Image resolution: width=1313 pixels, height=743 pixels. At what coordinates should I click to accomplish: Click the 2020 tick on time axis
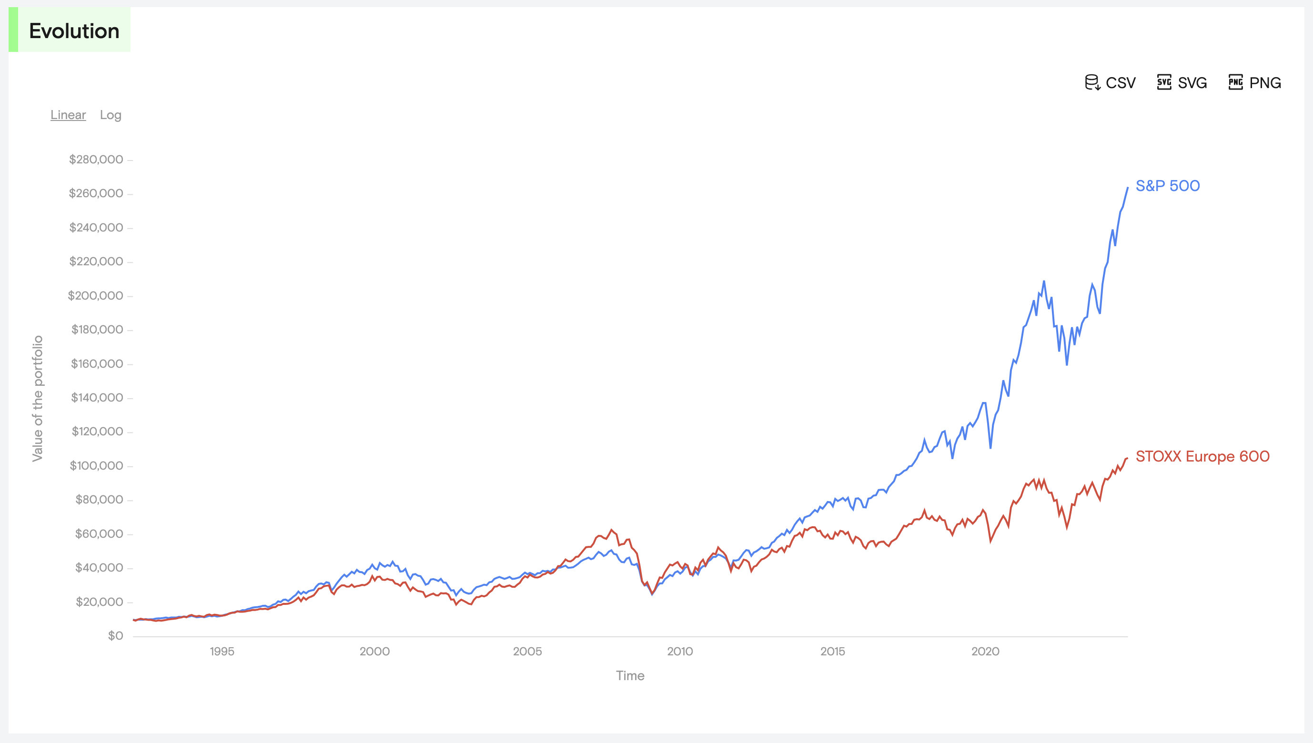(985, 652)
